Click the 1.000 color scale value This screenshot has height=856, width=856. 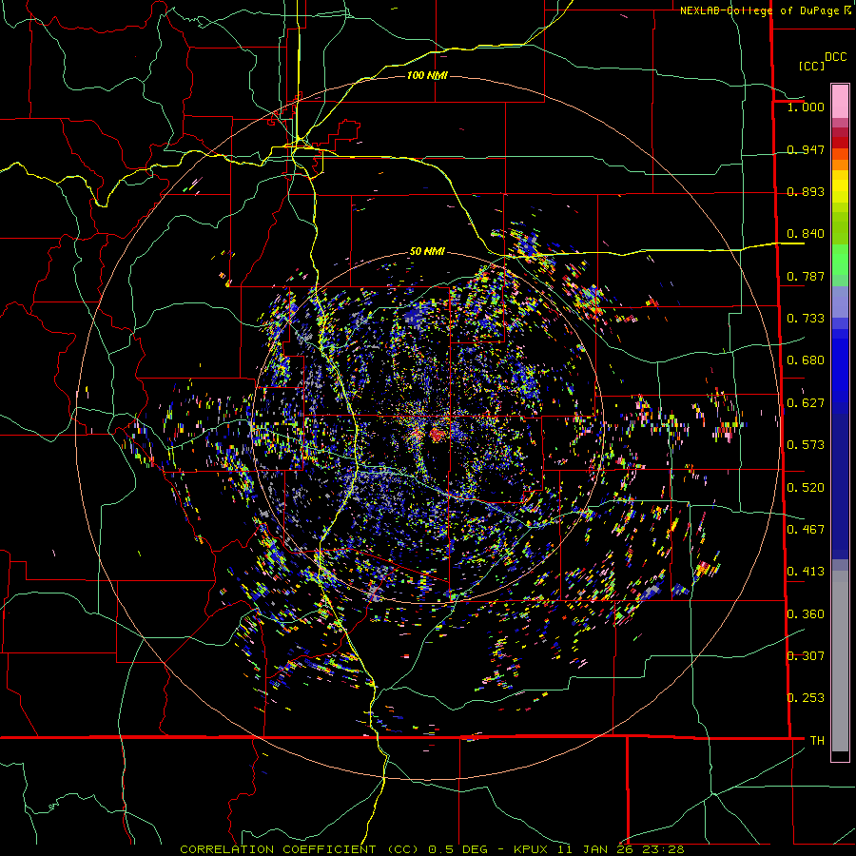(806, 107)
